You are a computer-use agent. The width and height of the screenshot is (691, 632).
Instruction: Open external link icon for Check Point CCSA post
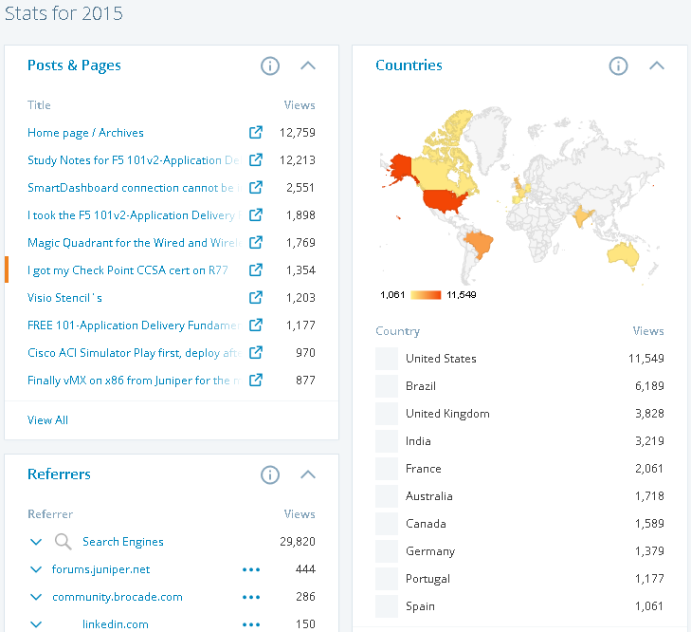coord(256,270)
